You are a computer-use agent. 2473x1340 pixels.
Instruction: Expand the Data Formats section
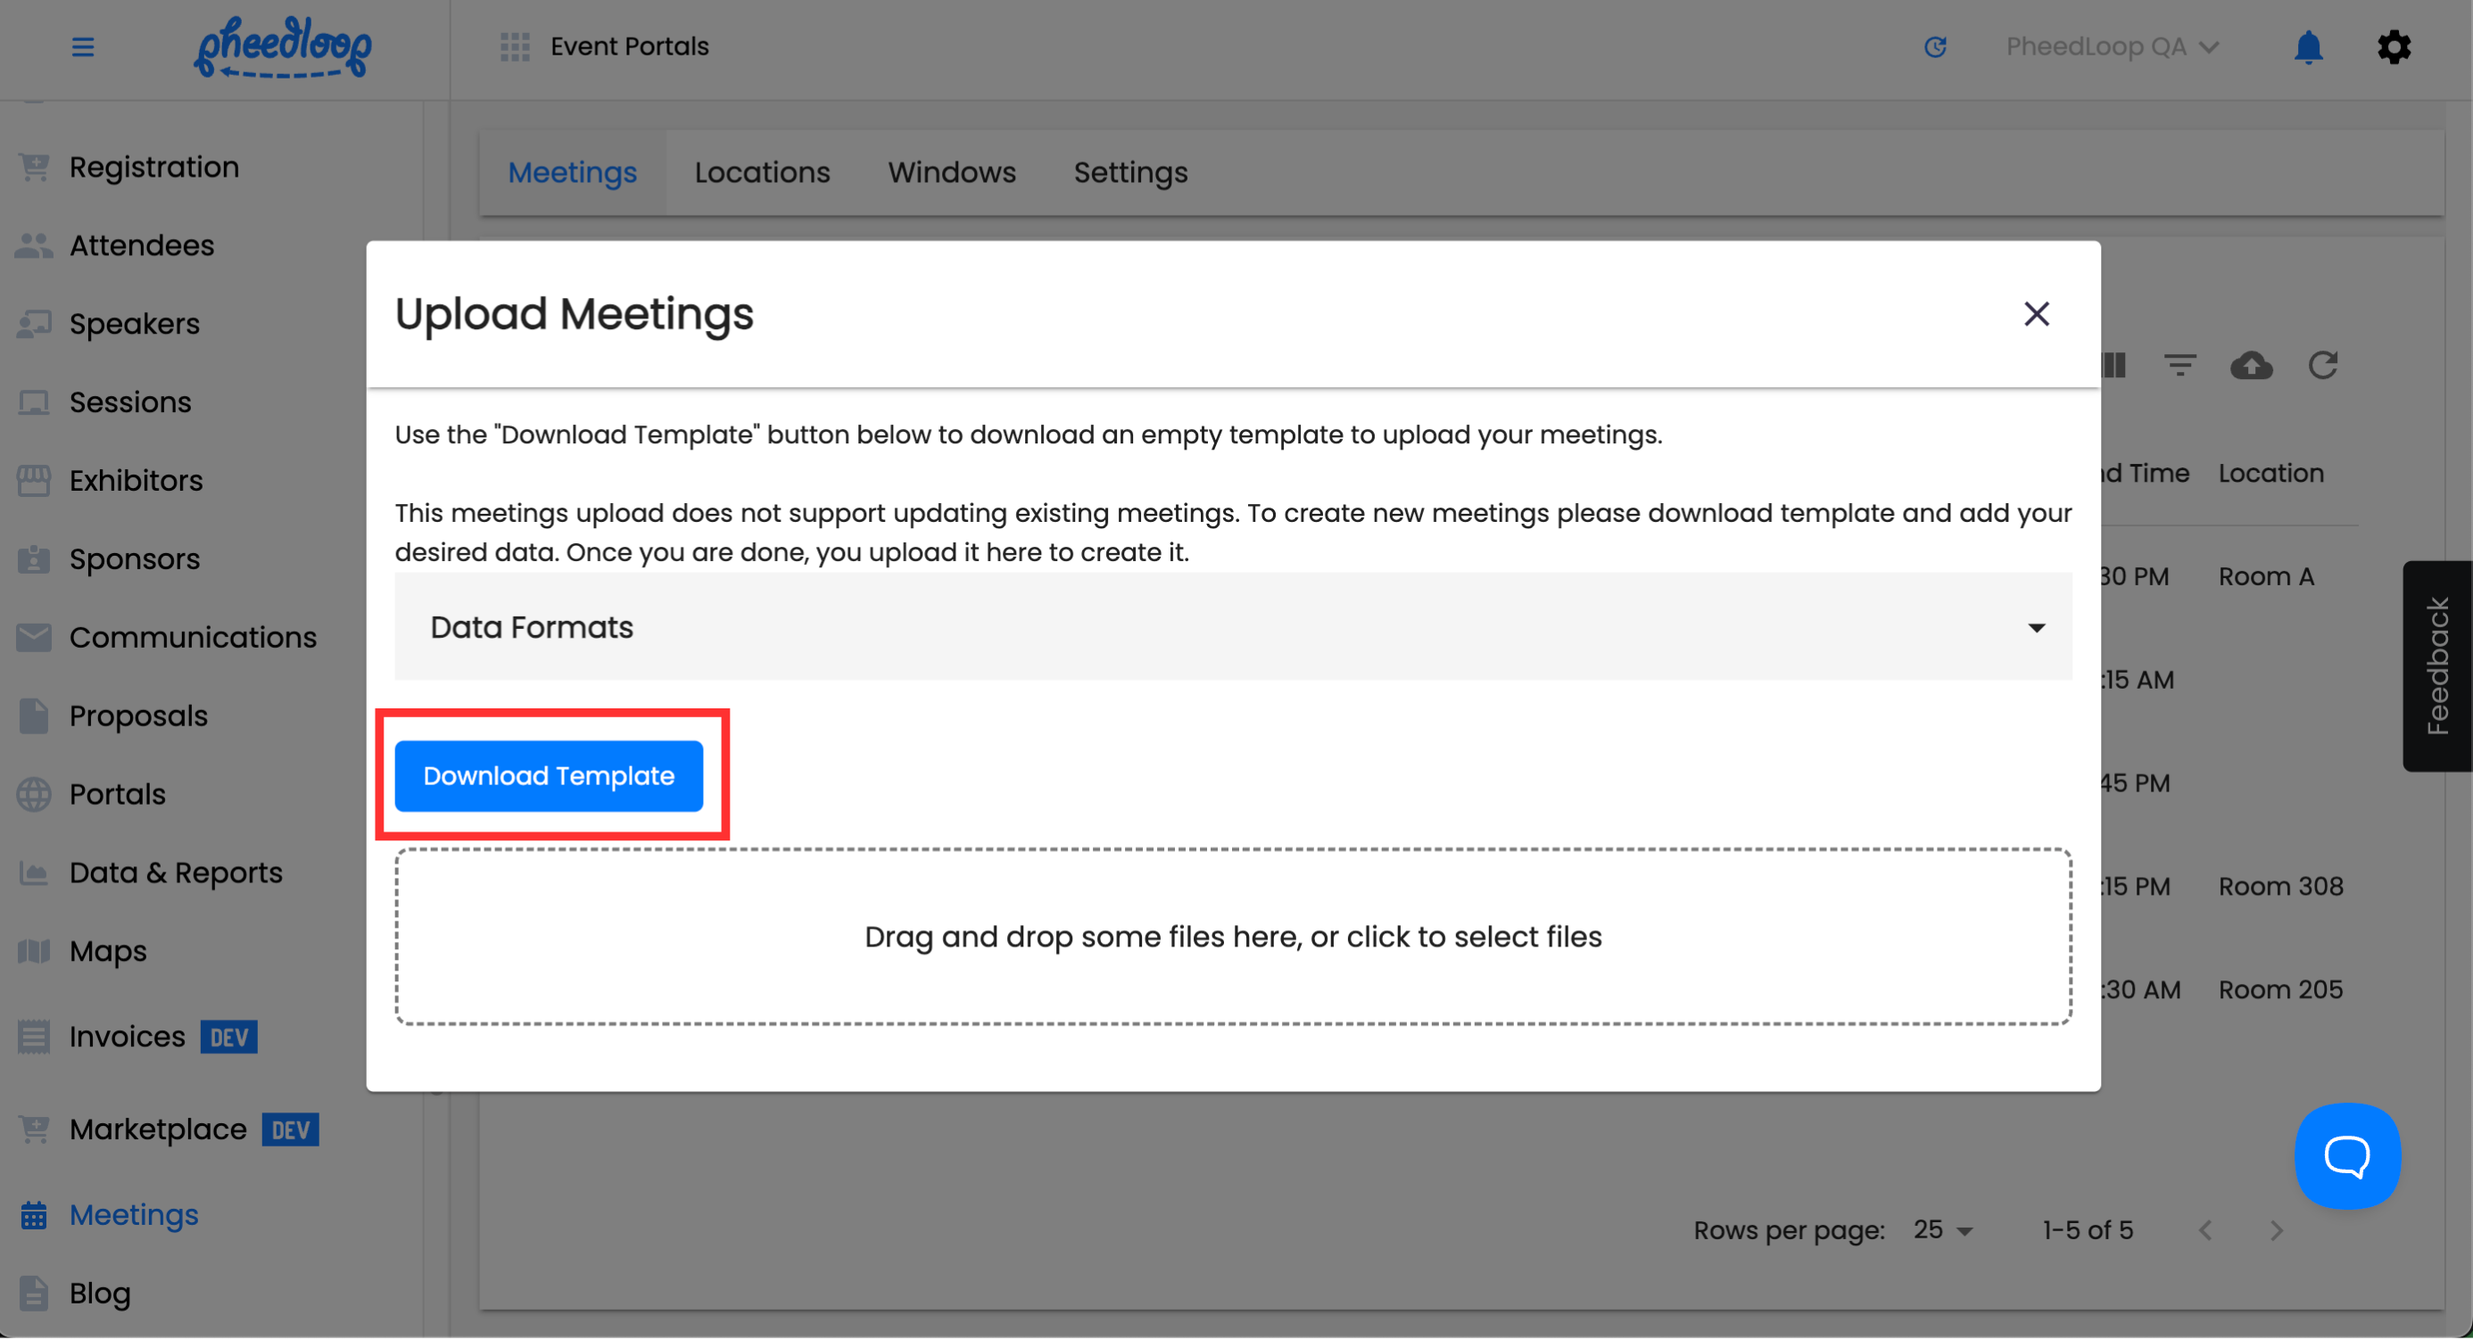coord(1233,628)
